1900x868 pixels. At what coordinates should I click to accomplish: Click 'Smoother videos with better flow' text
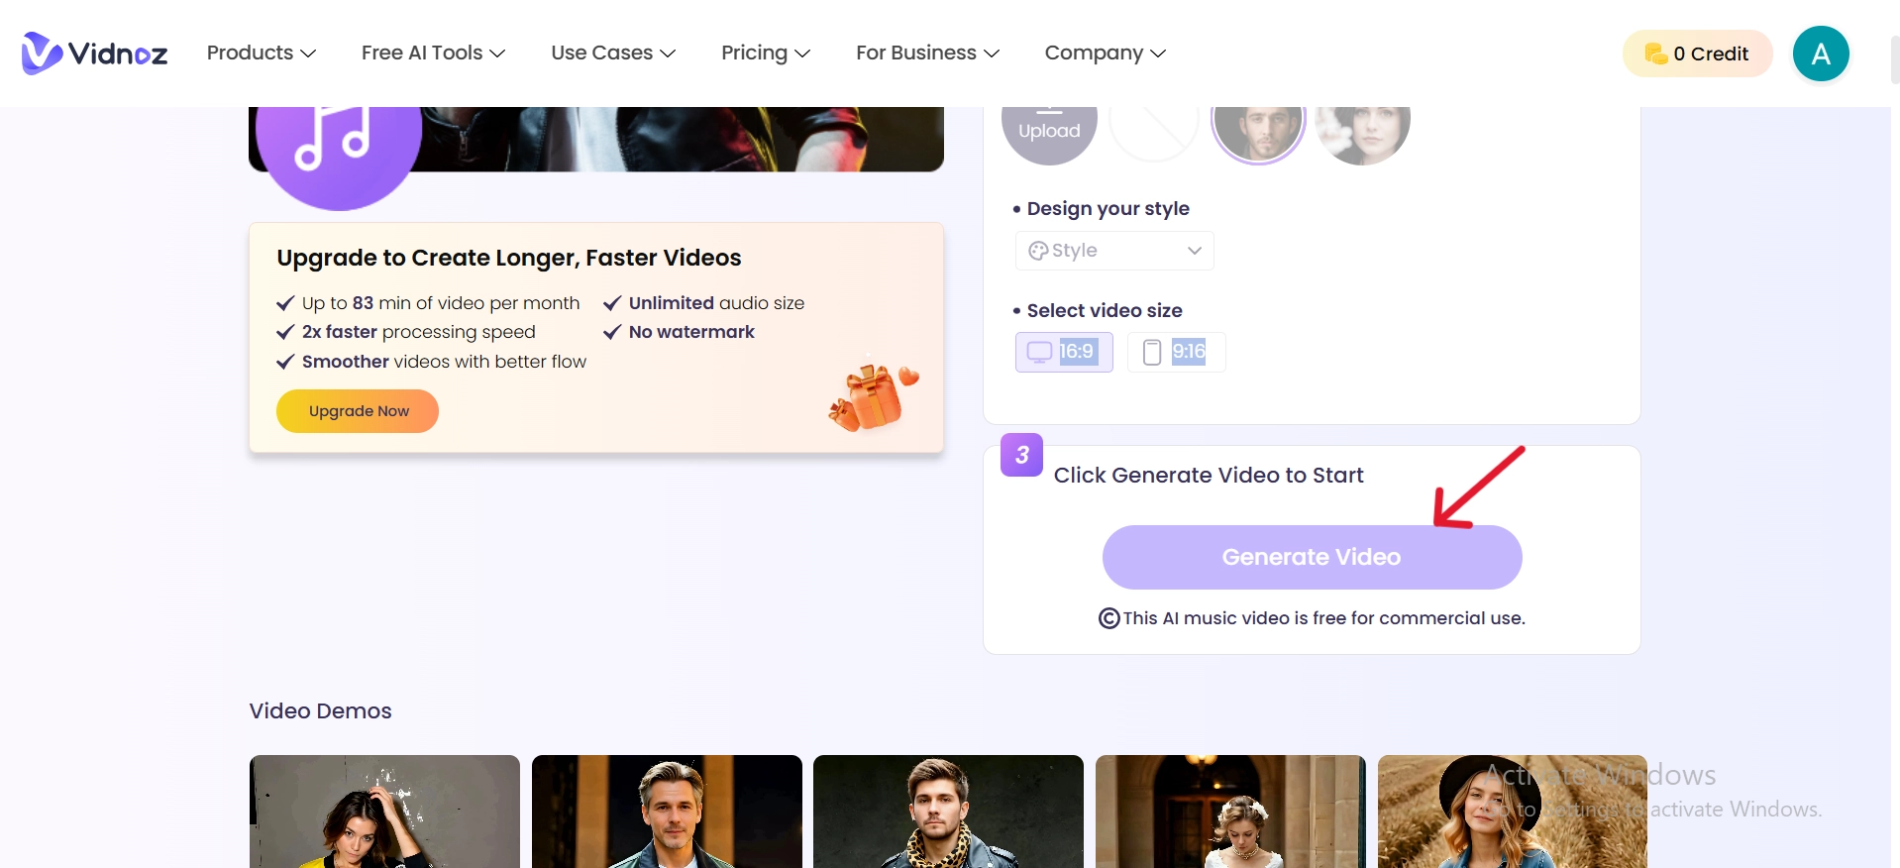[444, 362]
